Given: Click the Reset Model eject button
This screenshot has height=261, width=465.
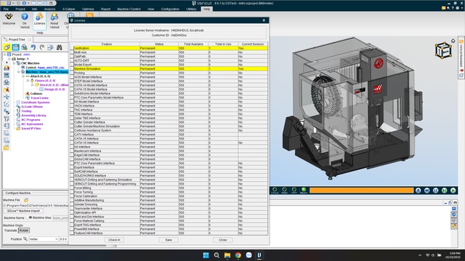Looking at the screenshot, I should [418, 190].
